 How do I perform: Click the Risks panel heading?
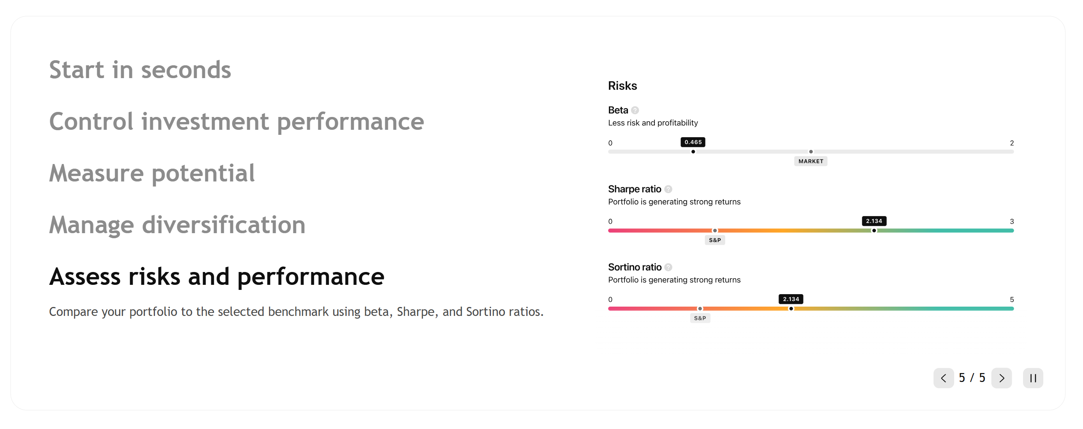point(622,86)
